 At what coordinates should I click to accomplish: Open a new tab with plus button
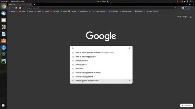(x=35, y=5)
